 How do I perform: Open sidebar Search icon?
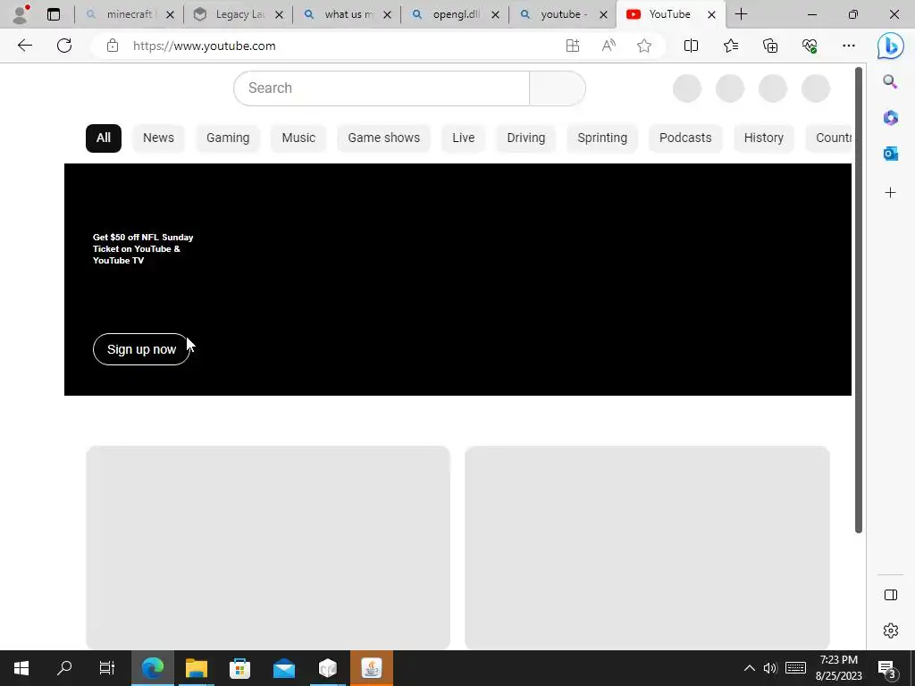click(x=890, y=81)
